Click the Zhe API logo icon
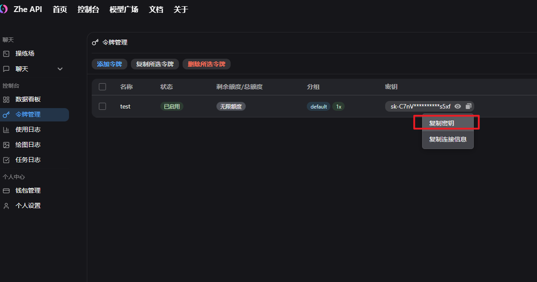537x282 pixels. pos(4,9)
